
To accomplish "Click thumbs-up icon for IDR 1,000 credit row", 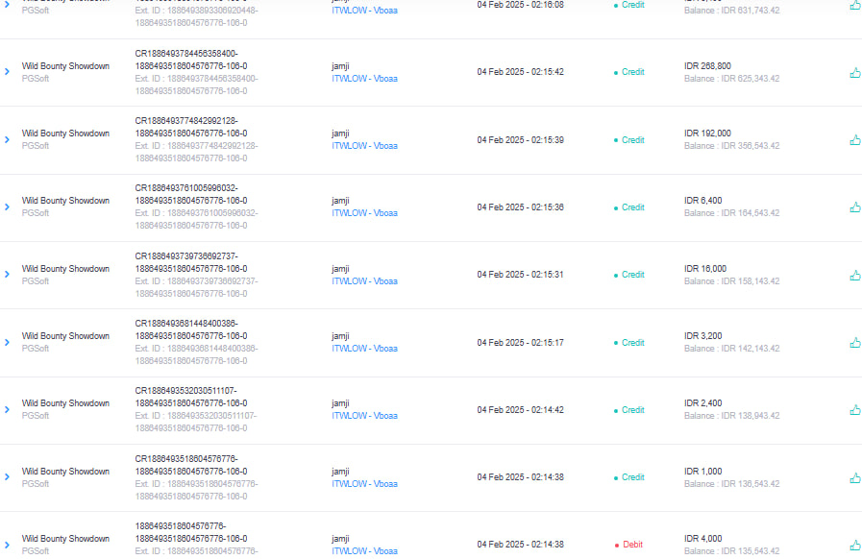I will 855,478.
